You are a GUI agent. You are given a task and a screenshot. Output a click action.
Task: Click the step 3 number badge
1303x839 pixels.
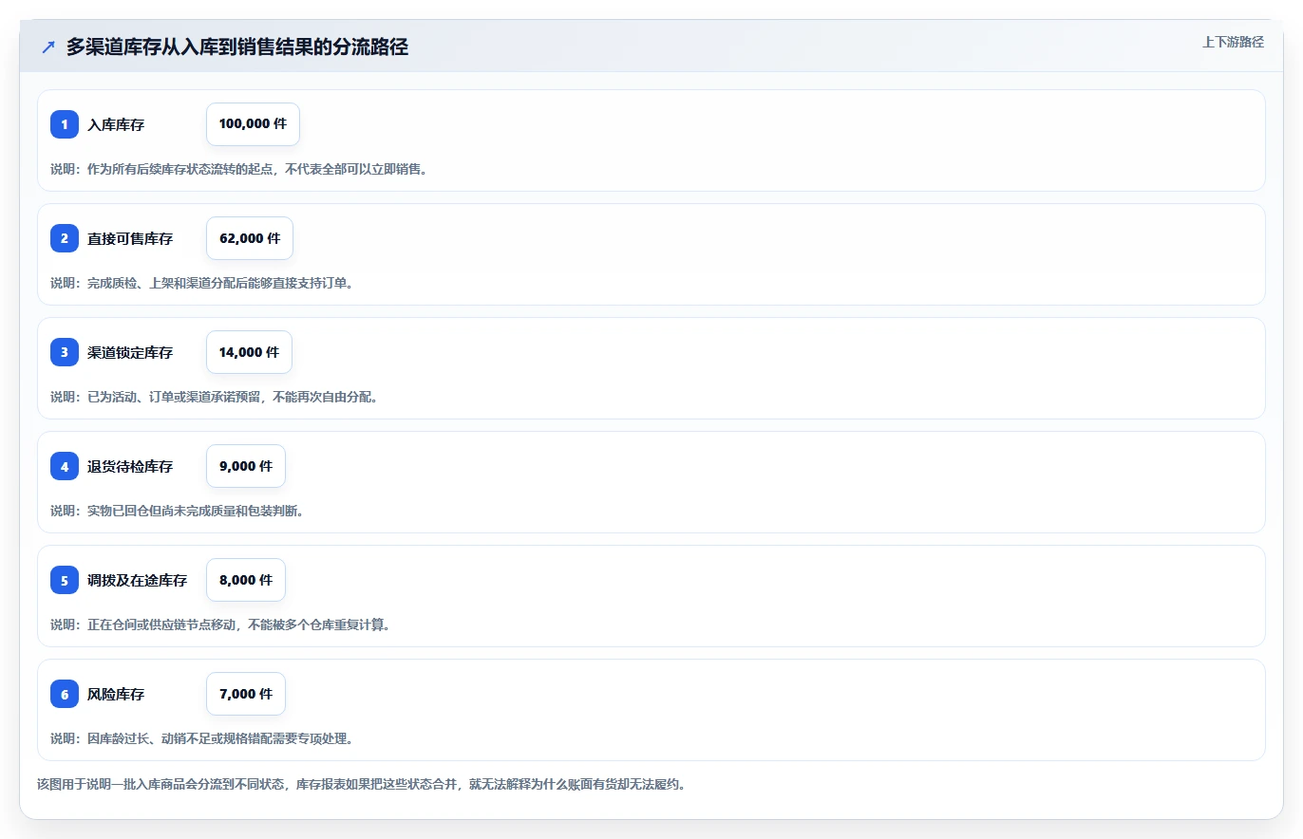tap(65, 352)
